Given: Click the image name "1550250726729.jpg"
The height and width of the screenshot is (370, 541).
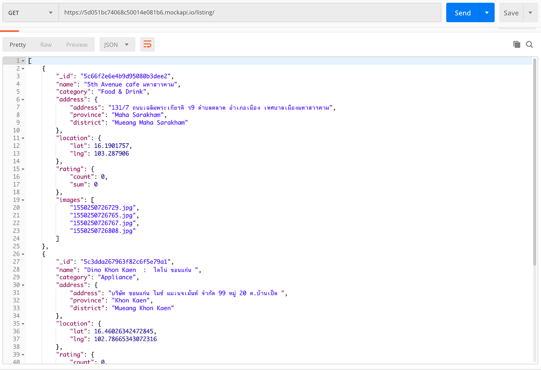Looking at the screenshot, I should 103,207.
